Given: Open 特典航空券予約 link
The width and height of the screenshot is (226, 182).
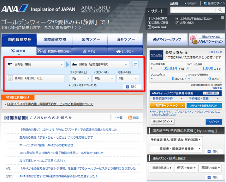Looking at the screenshot, I should [168, 99].
